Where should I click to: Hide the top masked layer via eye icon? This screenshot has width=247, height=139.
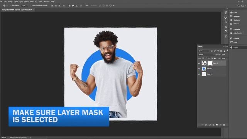click(199, 63)
